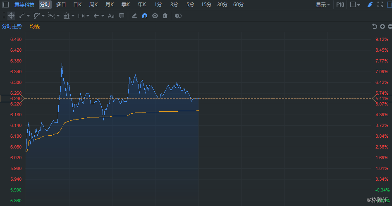Image resolution: width=392 pixels, height=206 pixels.
Task: Switch to the 季K tab
Action: [x=126, y=5]
